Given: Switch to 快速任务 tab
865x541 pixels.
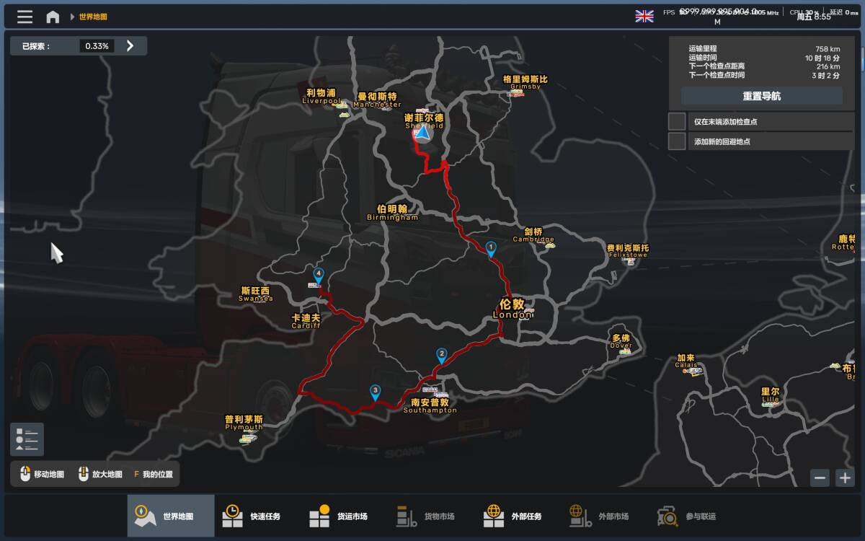Looking at the screenshot, I should pyautogui.click(x=250, y=516).
